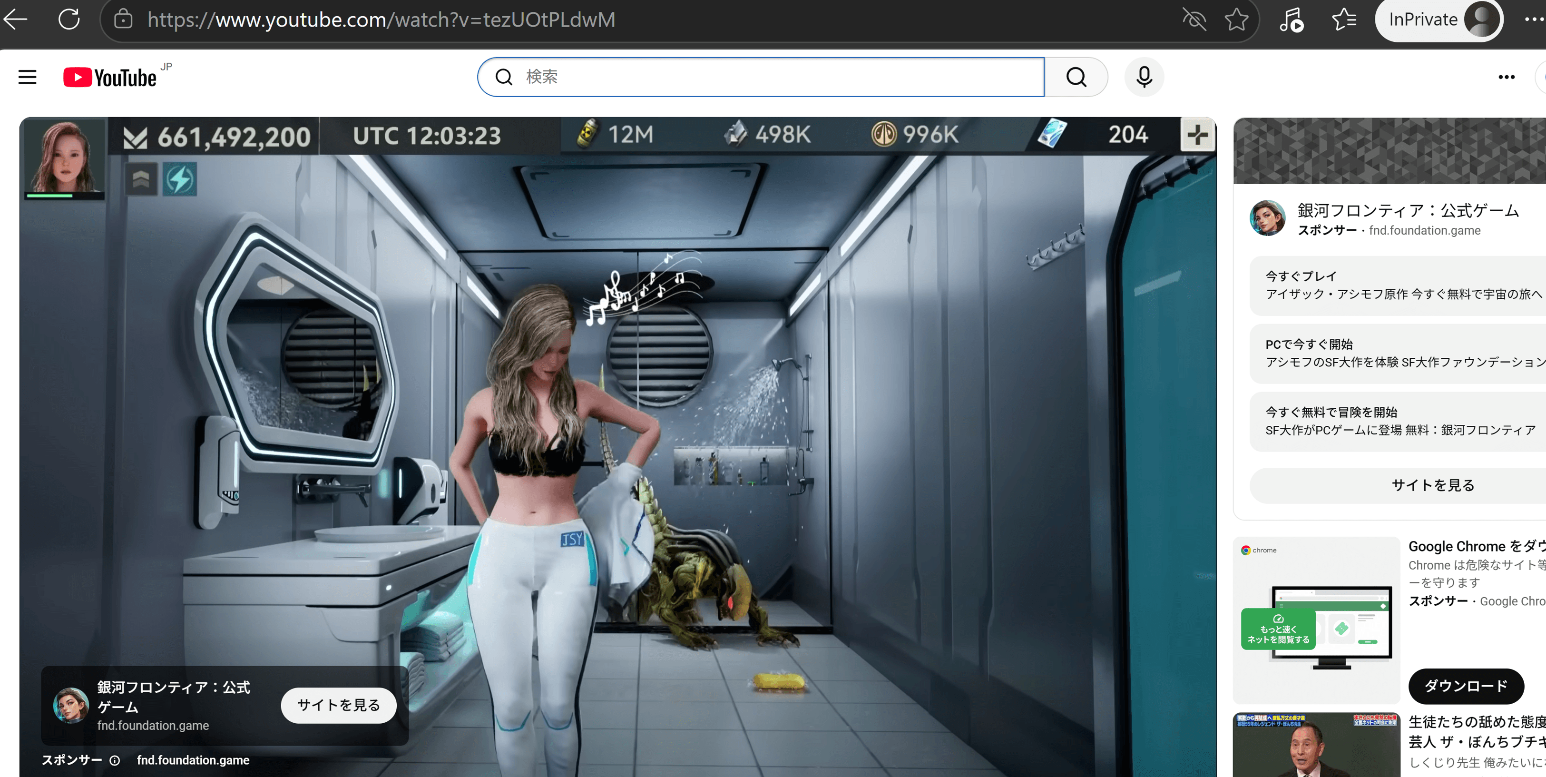This screenshot has height=777, width=1546.
Task: Click サイトを見る in sidebar ad panel
Action: [x=1399, y=485]
